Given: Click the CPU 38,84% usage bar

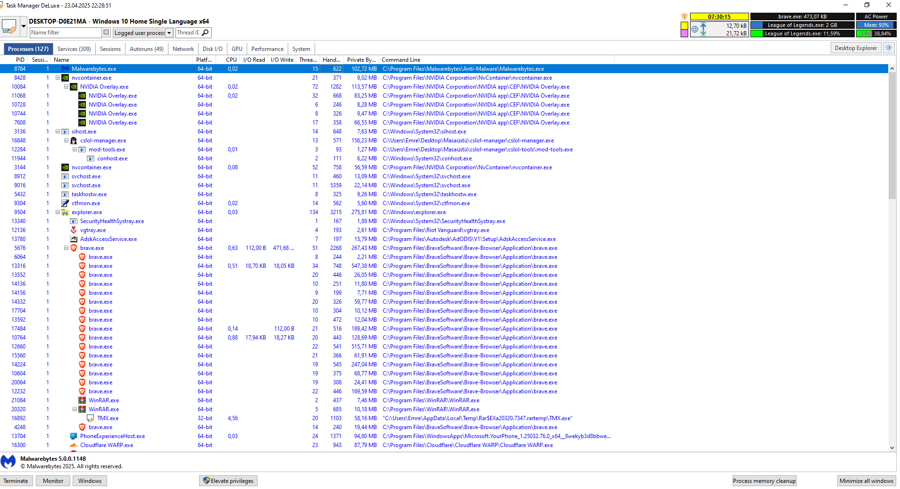Looking at the screenshot, I should (x=876, y=33).
